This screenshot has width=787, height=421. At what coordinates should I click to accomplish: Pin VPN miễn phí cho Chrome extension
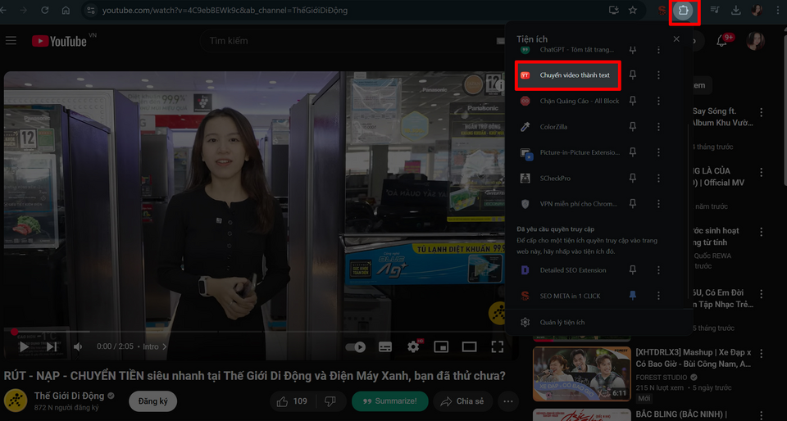(633, 204)
